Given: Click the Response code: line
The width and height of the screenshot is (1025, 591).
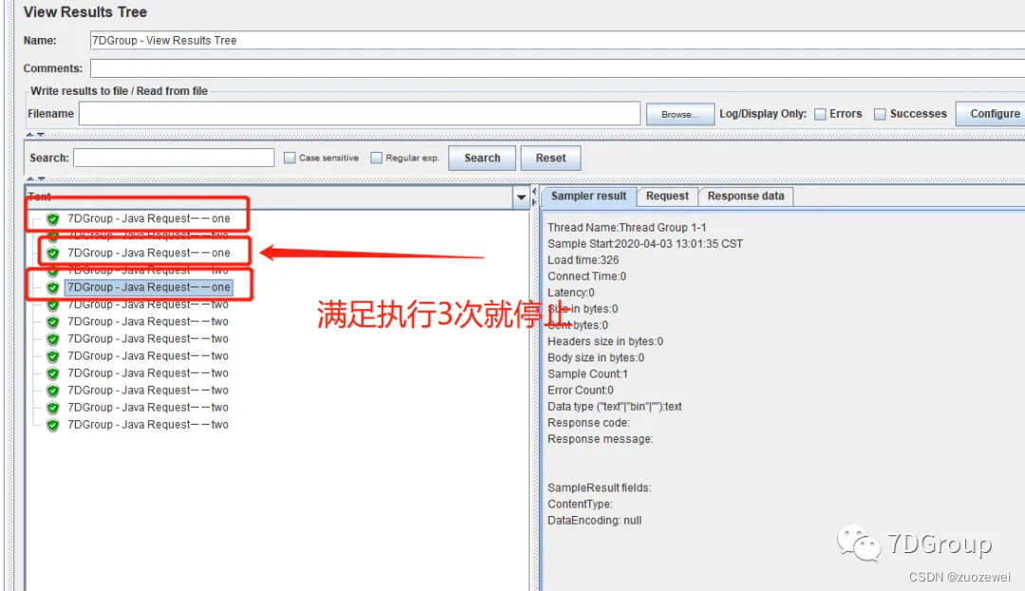Looking at the screenshot, I should [x=588, y=423].
